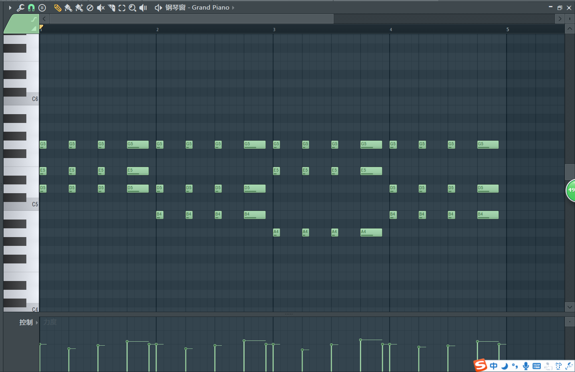Click the velocity handle at bar 3 start

coord(273,344)
